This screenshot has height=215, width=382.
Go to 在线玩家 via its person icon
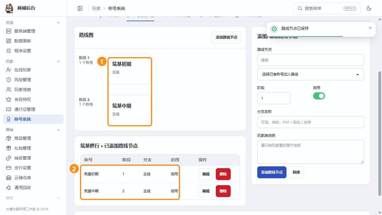coord(9,70)
